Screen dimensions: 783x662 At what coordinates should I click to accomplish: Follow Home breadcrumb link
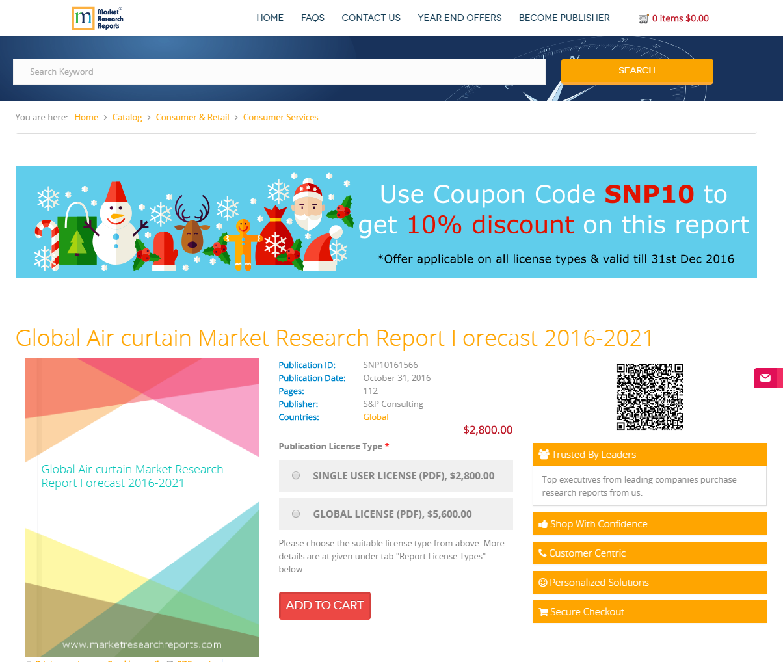(86, 117)
